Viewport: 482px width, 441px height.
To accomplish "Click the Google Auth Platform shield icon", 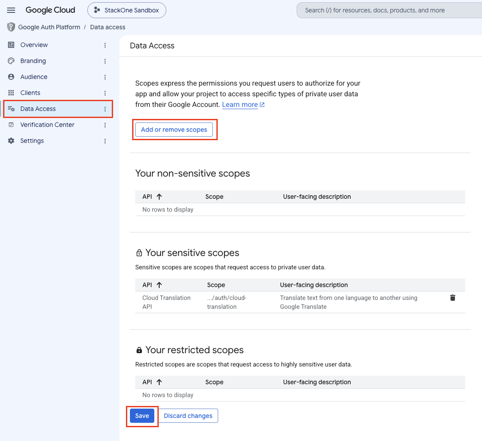I will (11, 27).
